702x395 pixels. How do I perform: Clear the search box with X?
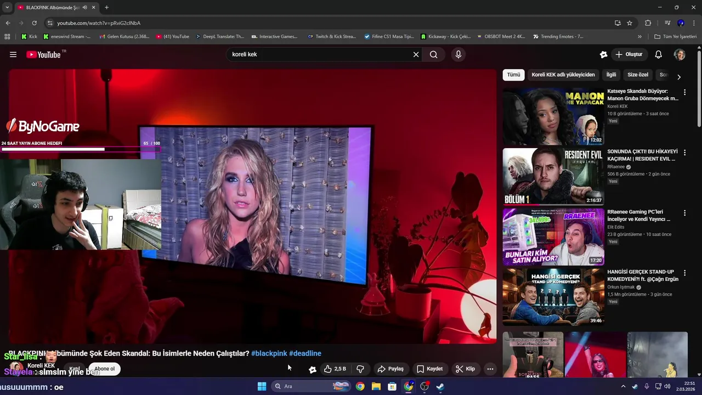(x=416, y=54)
